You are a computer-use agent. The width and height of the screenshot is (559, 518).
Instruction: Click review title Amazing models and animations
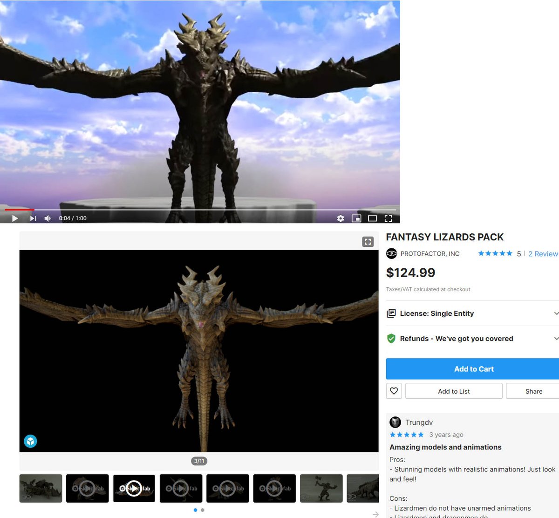445,447
